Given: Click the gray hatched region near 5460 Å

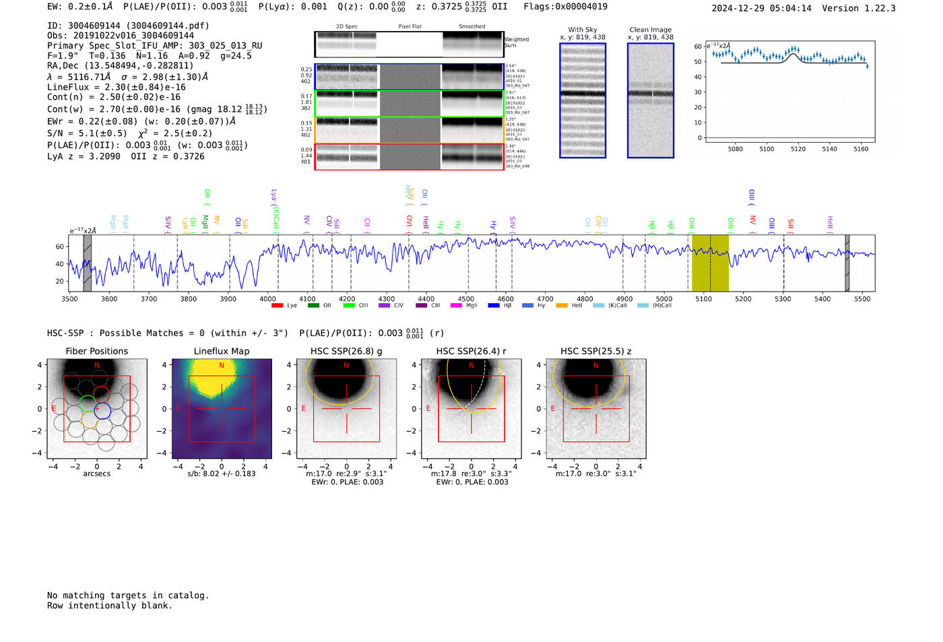Looking at the screenshot, I should point(847,263).
